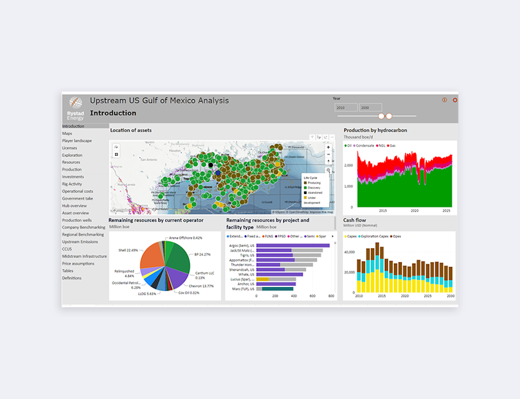Viewport: 520px width, 399px height.
Task: Click the Rystad Energy logo
Action: click(76, 108)
